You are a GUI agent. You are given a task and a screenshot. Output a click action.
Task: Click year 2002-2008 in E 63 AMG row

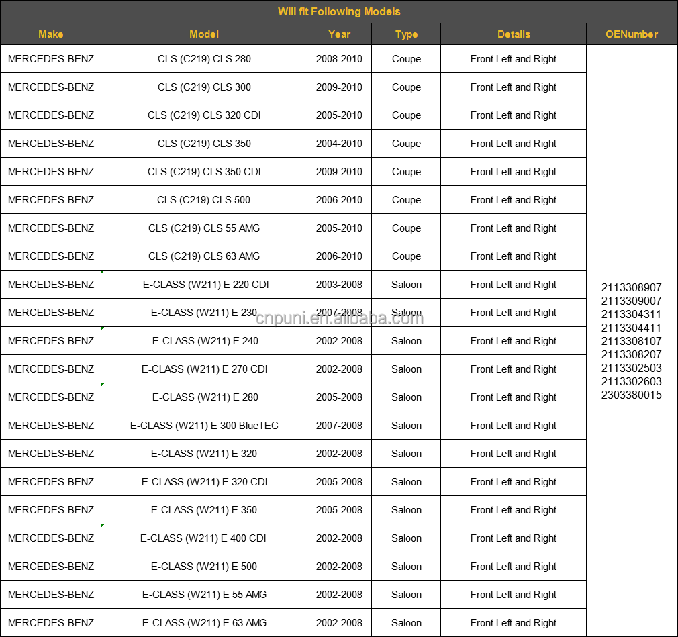coord(339,623)
